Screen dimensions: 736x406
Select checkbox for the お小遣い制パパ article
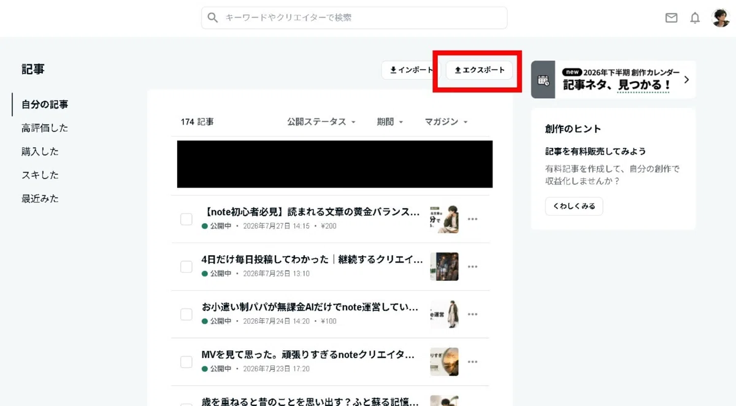point(186,314)
